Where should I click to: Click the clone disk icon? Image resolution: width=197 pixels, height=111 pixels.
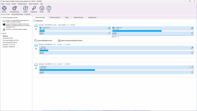36,40
